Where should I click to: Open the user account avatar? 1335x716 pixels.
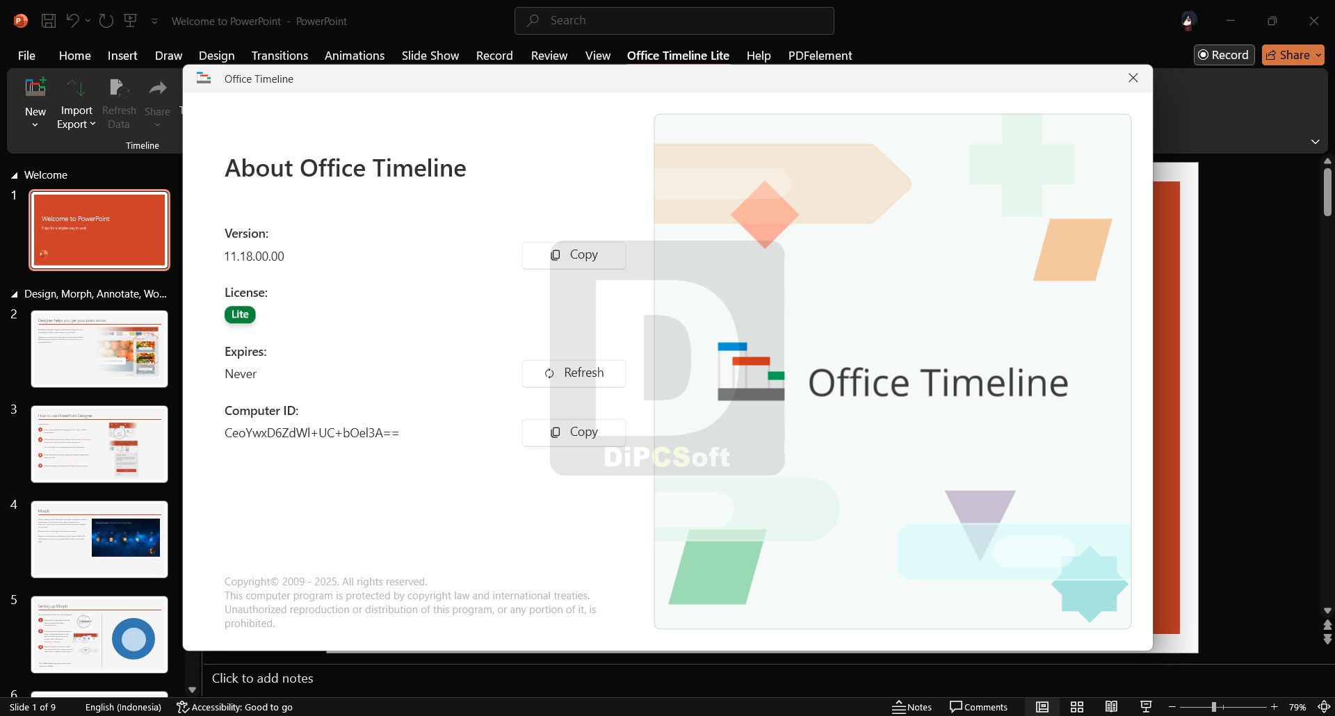pos(1188,21)
